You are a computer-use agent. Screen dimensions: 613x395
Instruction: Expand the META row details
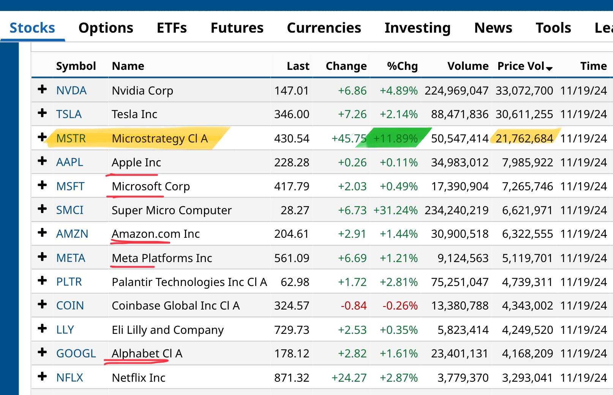pyautogui.click(x=42, y=257)
